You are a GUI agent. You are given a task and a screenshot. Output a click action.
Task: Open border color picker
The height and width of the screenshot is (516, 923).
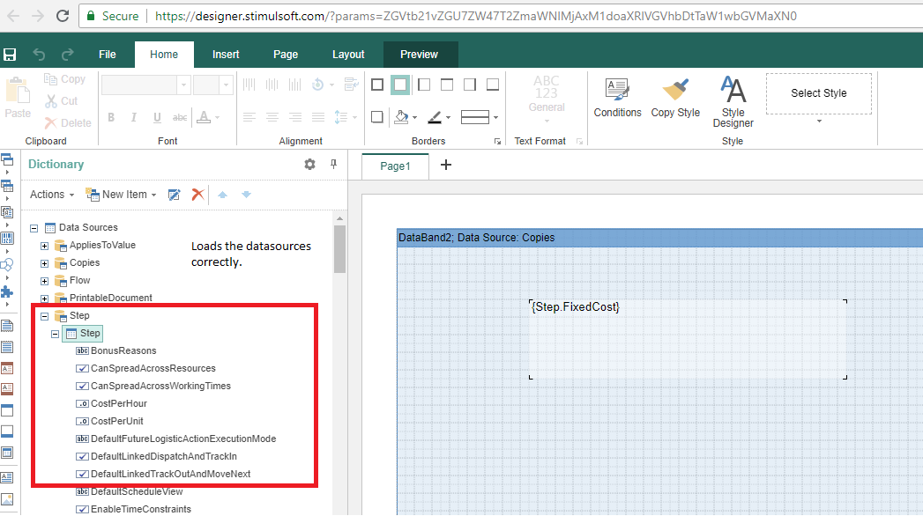pos(438,117)
